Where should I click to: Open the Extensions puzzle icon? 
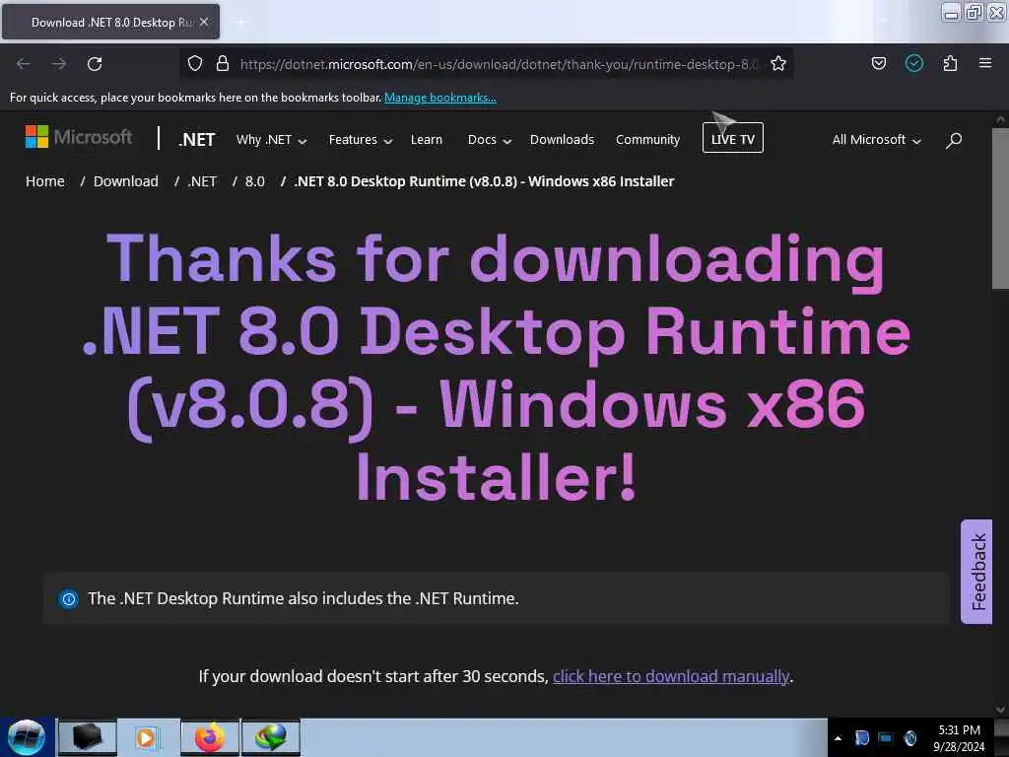pyautogui.click(x=950, y=63)
